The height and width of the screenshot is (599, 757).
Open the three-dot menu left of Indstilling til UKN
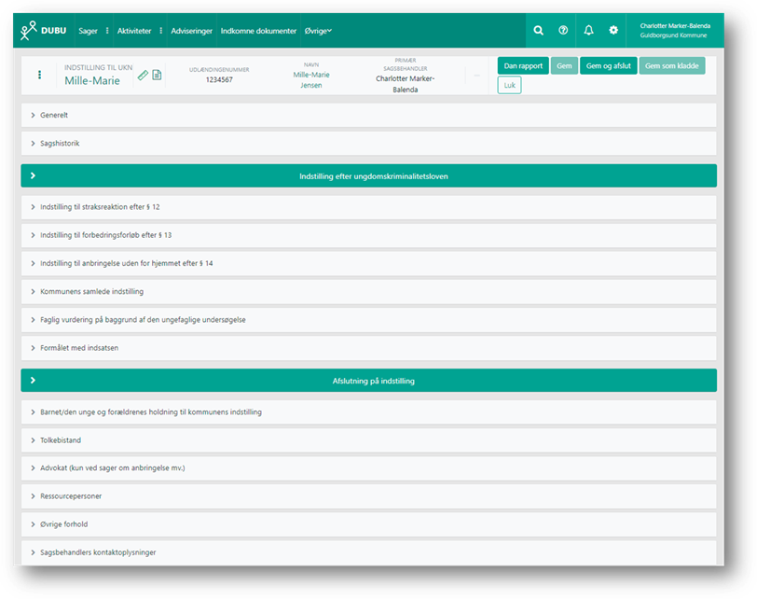click(39, 75)
